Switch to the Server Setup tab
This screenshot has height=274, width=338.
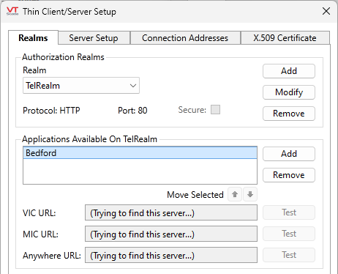[94, 38]
